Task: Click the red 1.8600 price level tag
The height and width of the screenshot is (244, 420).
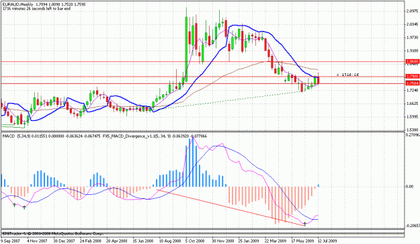Action: click(x=413, y=62)
